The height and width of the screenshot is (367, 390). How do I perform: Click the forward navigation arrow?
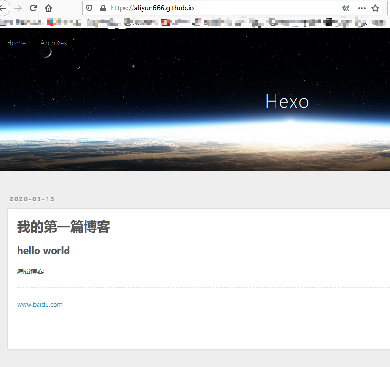tap(18, 8)
